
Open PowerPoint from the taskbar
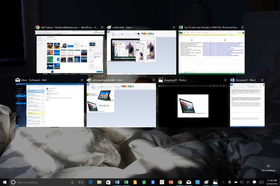coord(171,182)
